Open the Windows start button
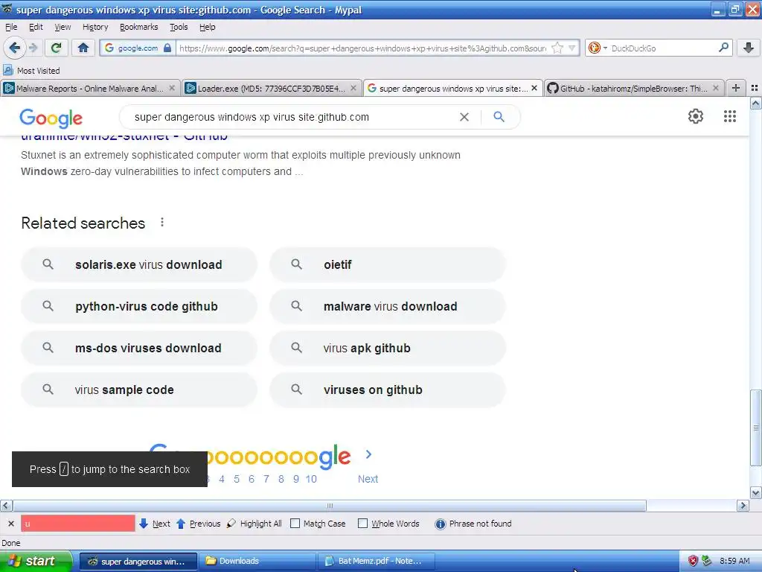Viewport: 762px width, 572px height. [35, 561]
